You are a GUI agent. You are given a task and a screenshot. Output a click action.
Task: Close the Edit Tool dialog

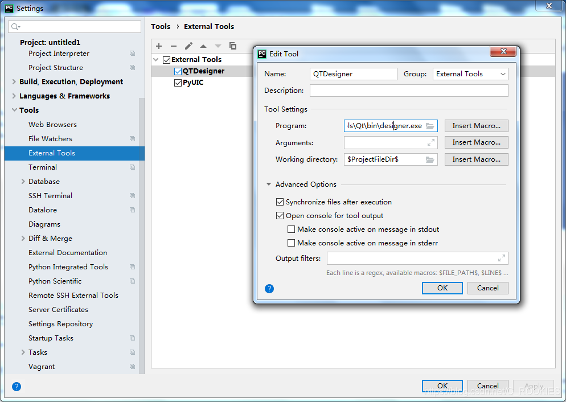point(503,51)
